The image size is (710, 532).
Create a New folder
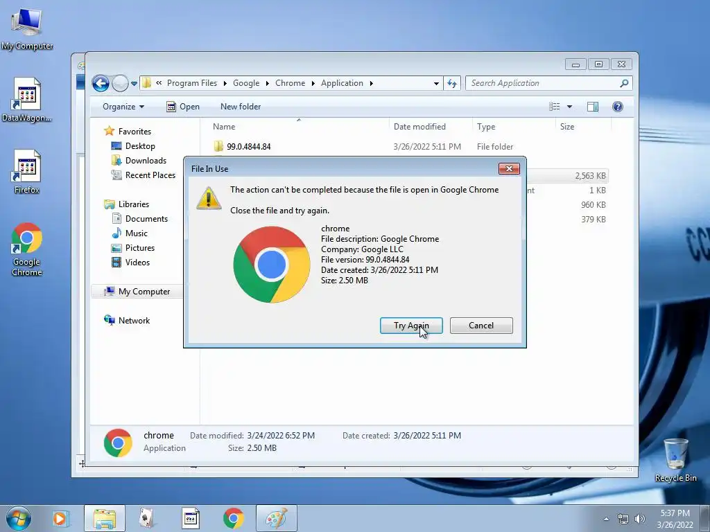tap(241, 107)
